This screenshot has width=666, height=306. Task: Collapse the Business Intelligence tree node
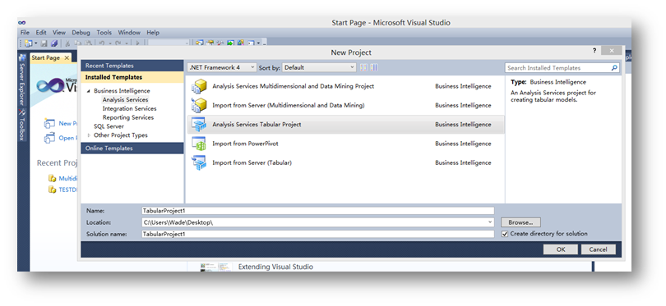click(89, 91)
